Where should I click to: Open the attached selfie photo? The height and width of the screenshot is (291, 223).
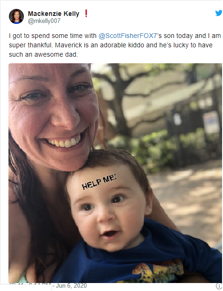point(115,173)
